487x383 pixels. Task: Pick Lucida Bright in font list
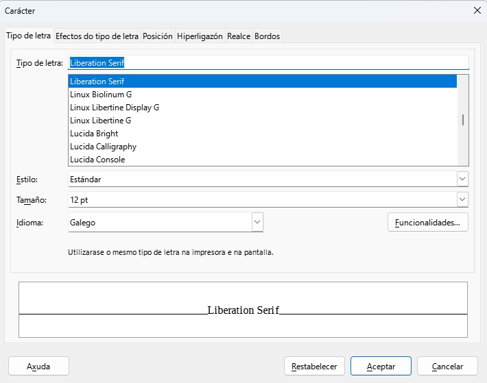coord(94,134)
